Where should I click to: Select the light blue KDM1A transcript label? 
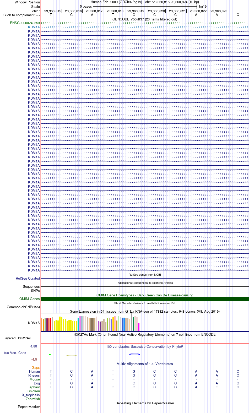pos(34,27)
